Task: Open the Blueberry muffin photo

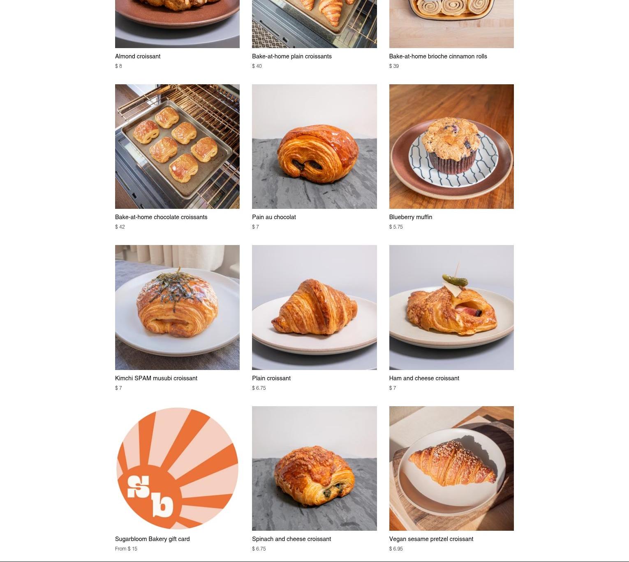Action: point(451,146)
